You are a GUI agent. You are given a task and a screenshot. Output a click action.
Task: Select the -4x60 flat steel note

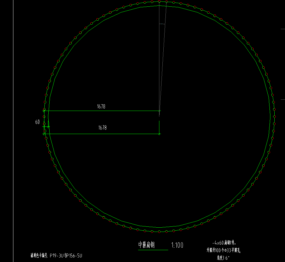[x=224, y=243]
